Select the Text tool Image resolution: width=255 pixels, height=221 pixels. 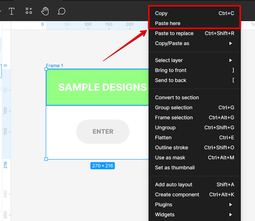coord(11,11)
